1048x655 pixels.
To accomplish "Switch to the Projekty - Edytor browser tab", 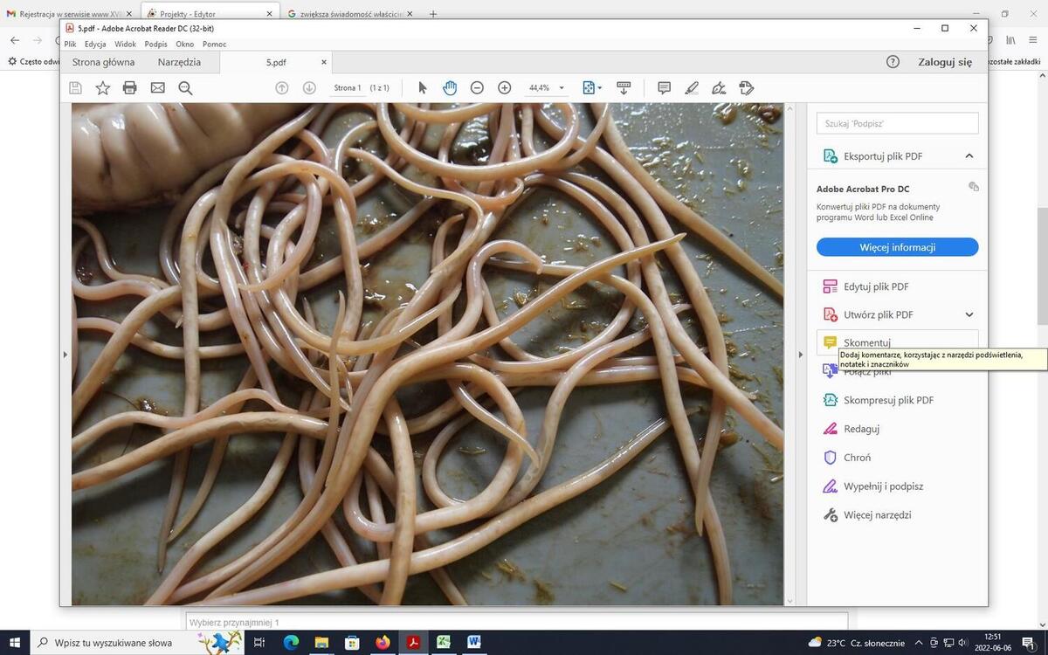I will click(210, 14).
